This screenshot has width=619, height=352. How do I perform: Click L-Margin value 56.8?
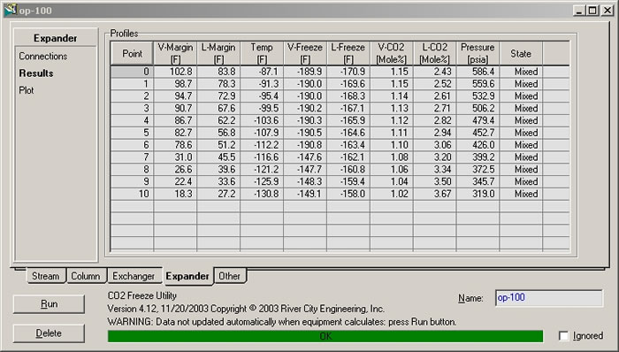coord(218,133)
